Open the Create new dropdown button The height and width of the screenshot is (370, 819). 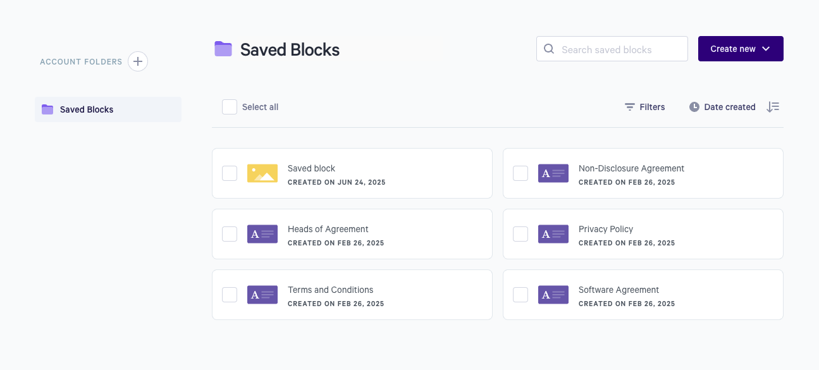(741, 49)
